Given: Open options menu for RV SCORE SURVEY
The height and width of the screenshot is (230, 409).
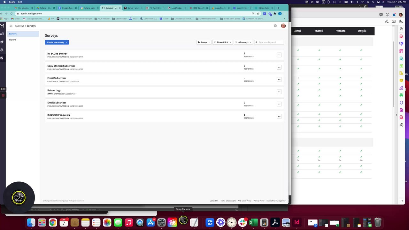Looking at the screenshot, I should [x=279, y=55].
